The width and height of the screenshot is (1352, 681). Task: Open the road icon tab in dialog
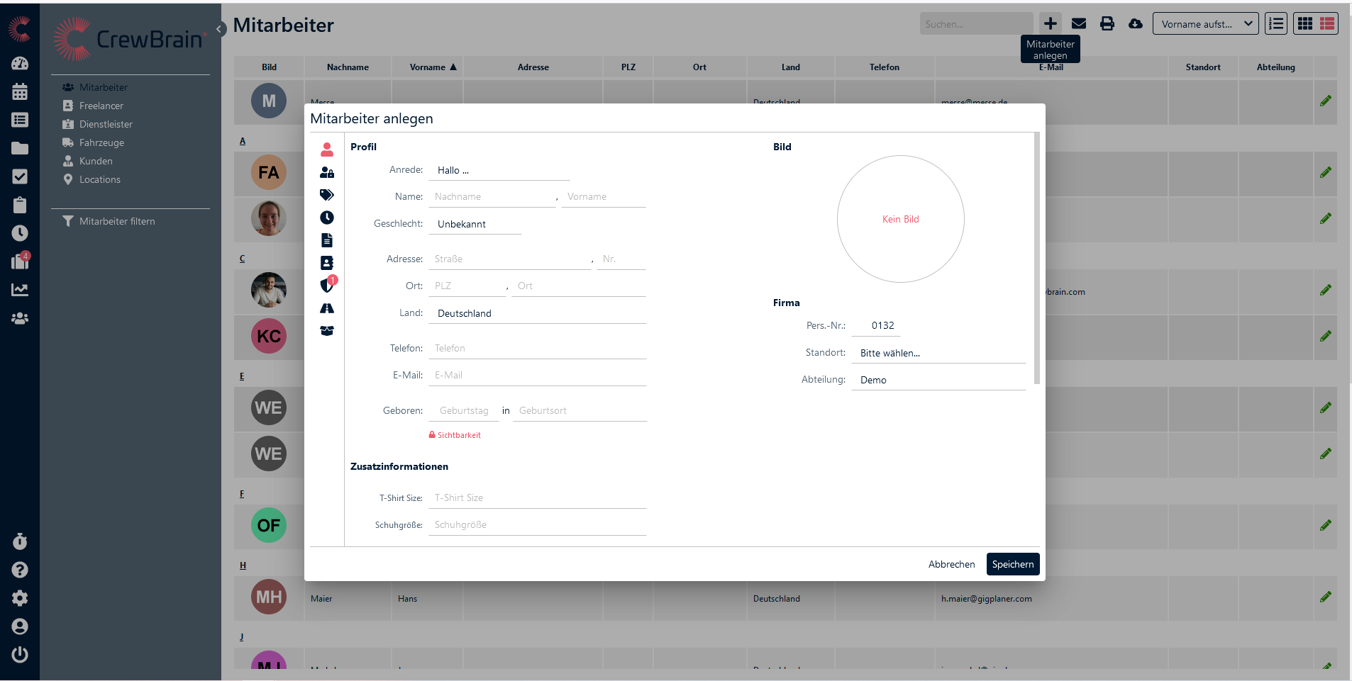coord(326,308)
